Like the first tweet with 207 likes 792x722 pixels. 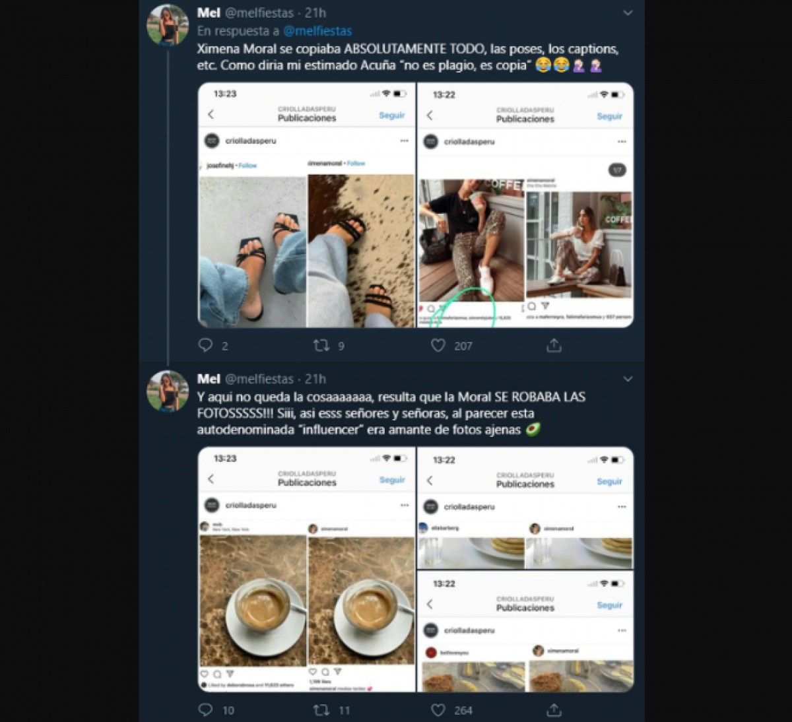pyautogui.click(x=438, y=345)
